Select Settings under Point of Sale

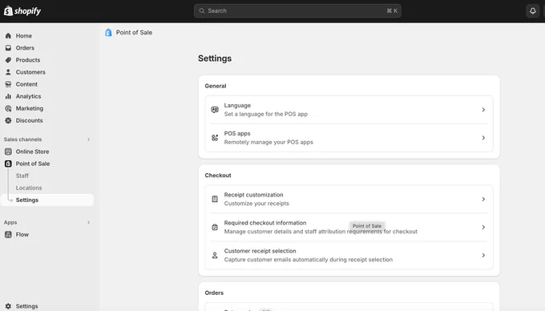(47, 200)
